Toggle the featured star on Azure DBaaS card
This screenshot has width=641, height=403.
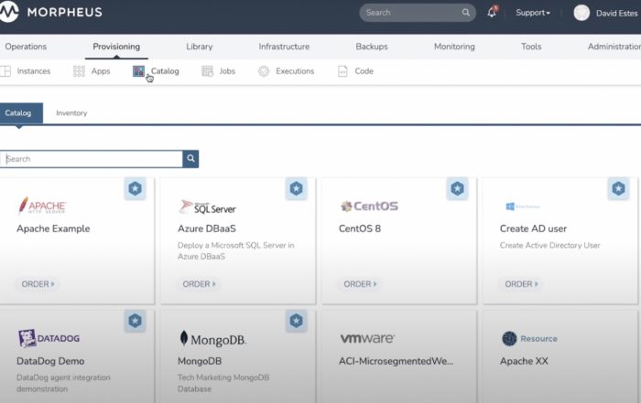tap(297, 188)
